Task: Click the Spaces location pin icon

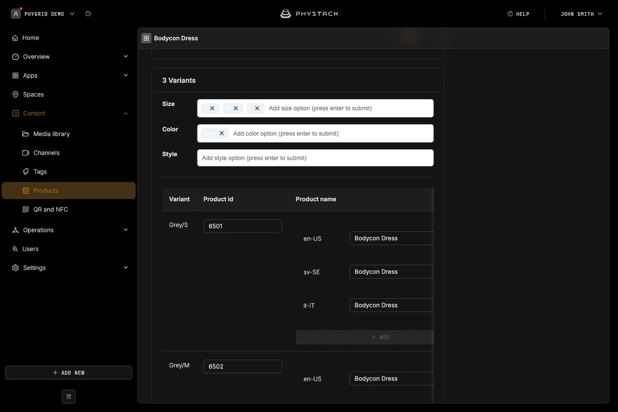Action: point(15,94)
